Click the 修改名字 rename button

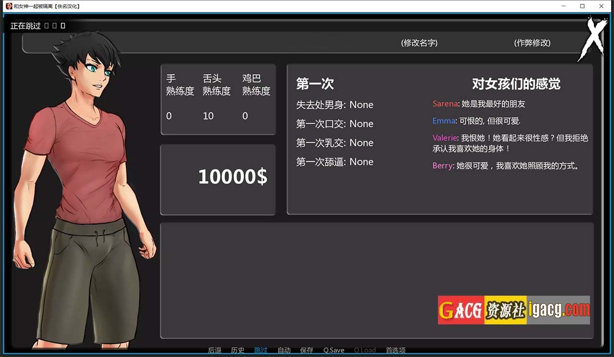[419, 43]
